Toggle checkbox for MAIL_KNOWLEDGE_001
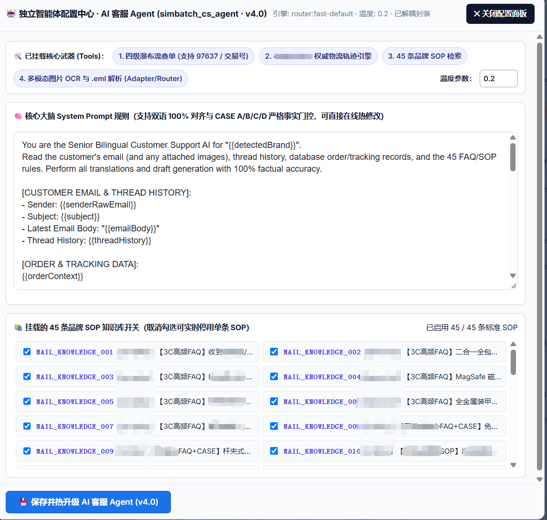Viewport: 547px width, 520px height. click(x=27, y=352)
